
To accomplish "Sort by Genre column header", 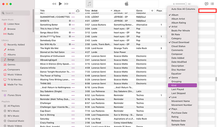I will (x=143, y=11).
